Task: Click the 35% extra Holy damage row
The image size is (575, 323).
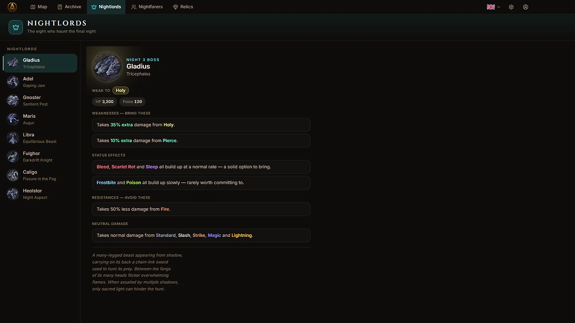Action: [x=201, y=125]
